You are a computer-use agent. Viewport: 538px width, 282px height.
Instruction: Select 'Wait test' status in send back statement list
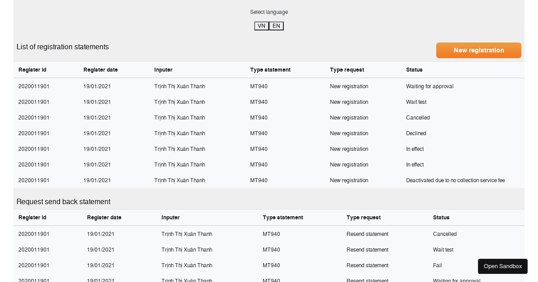(x=443, y=250)
